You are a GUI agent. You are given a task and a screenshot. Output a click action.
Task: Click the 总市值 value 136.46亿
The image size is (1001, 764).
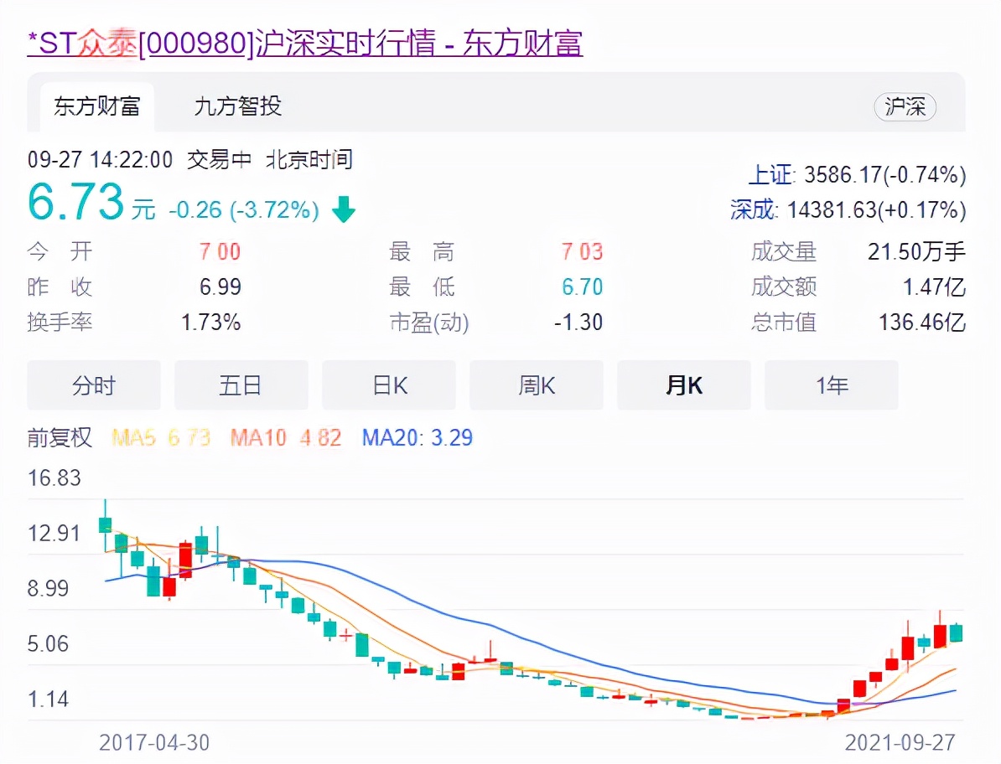[922, 322]
